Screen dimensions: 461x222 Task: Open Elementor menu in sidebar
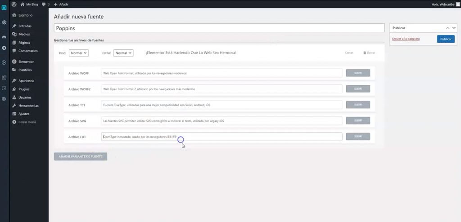pyautogui.click(x=26, y=62)
